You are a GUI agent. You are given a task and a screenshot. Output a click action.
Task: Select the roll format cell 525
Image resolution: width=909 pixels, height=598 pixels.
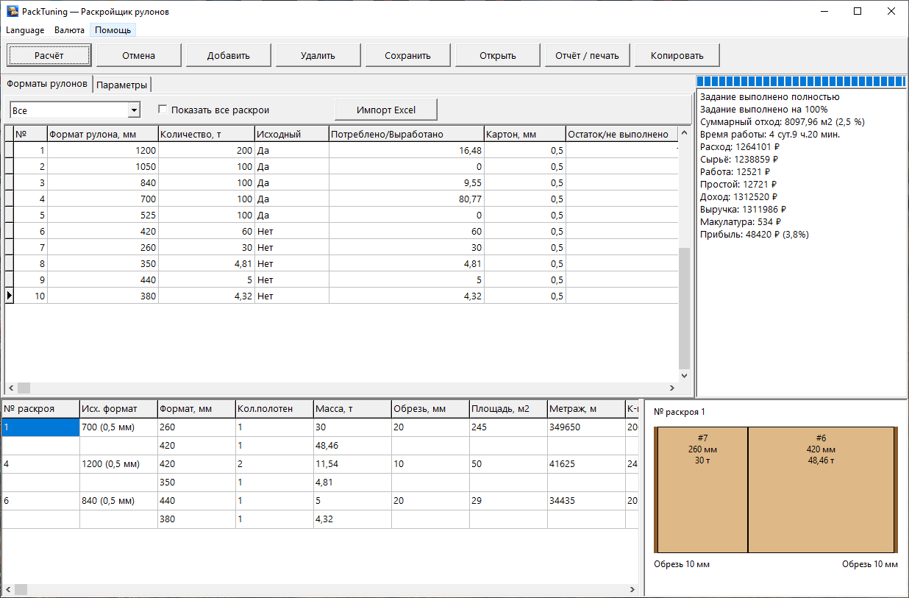coord(103,216)
